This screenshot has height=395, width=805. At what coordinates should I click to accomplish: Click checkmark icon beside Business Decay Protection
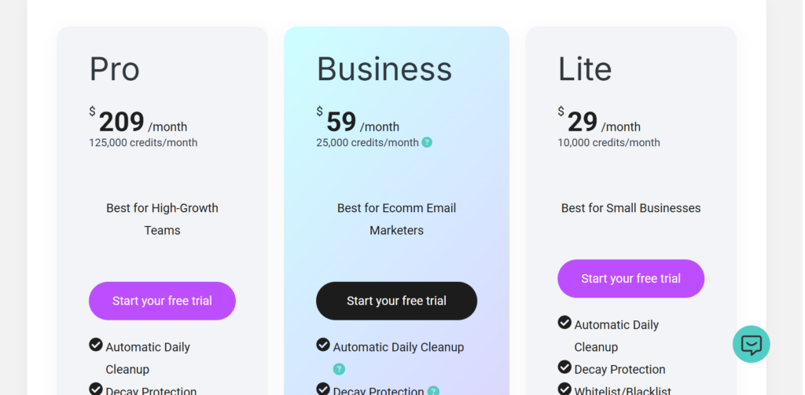[323, 389]
